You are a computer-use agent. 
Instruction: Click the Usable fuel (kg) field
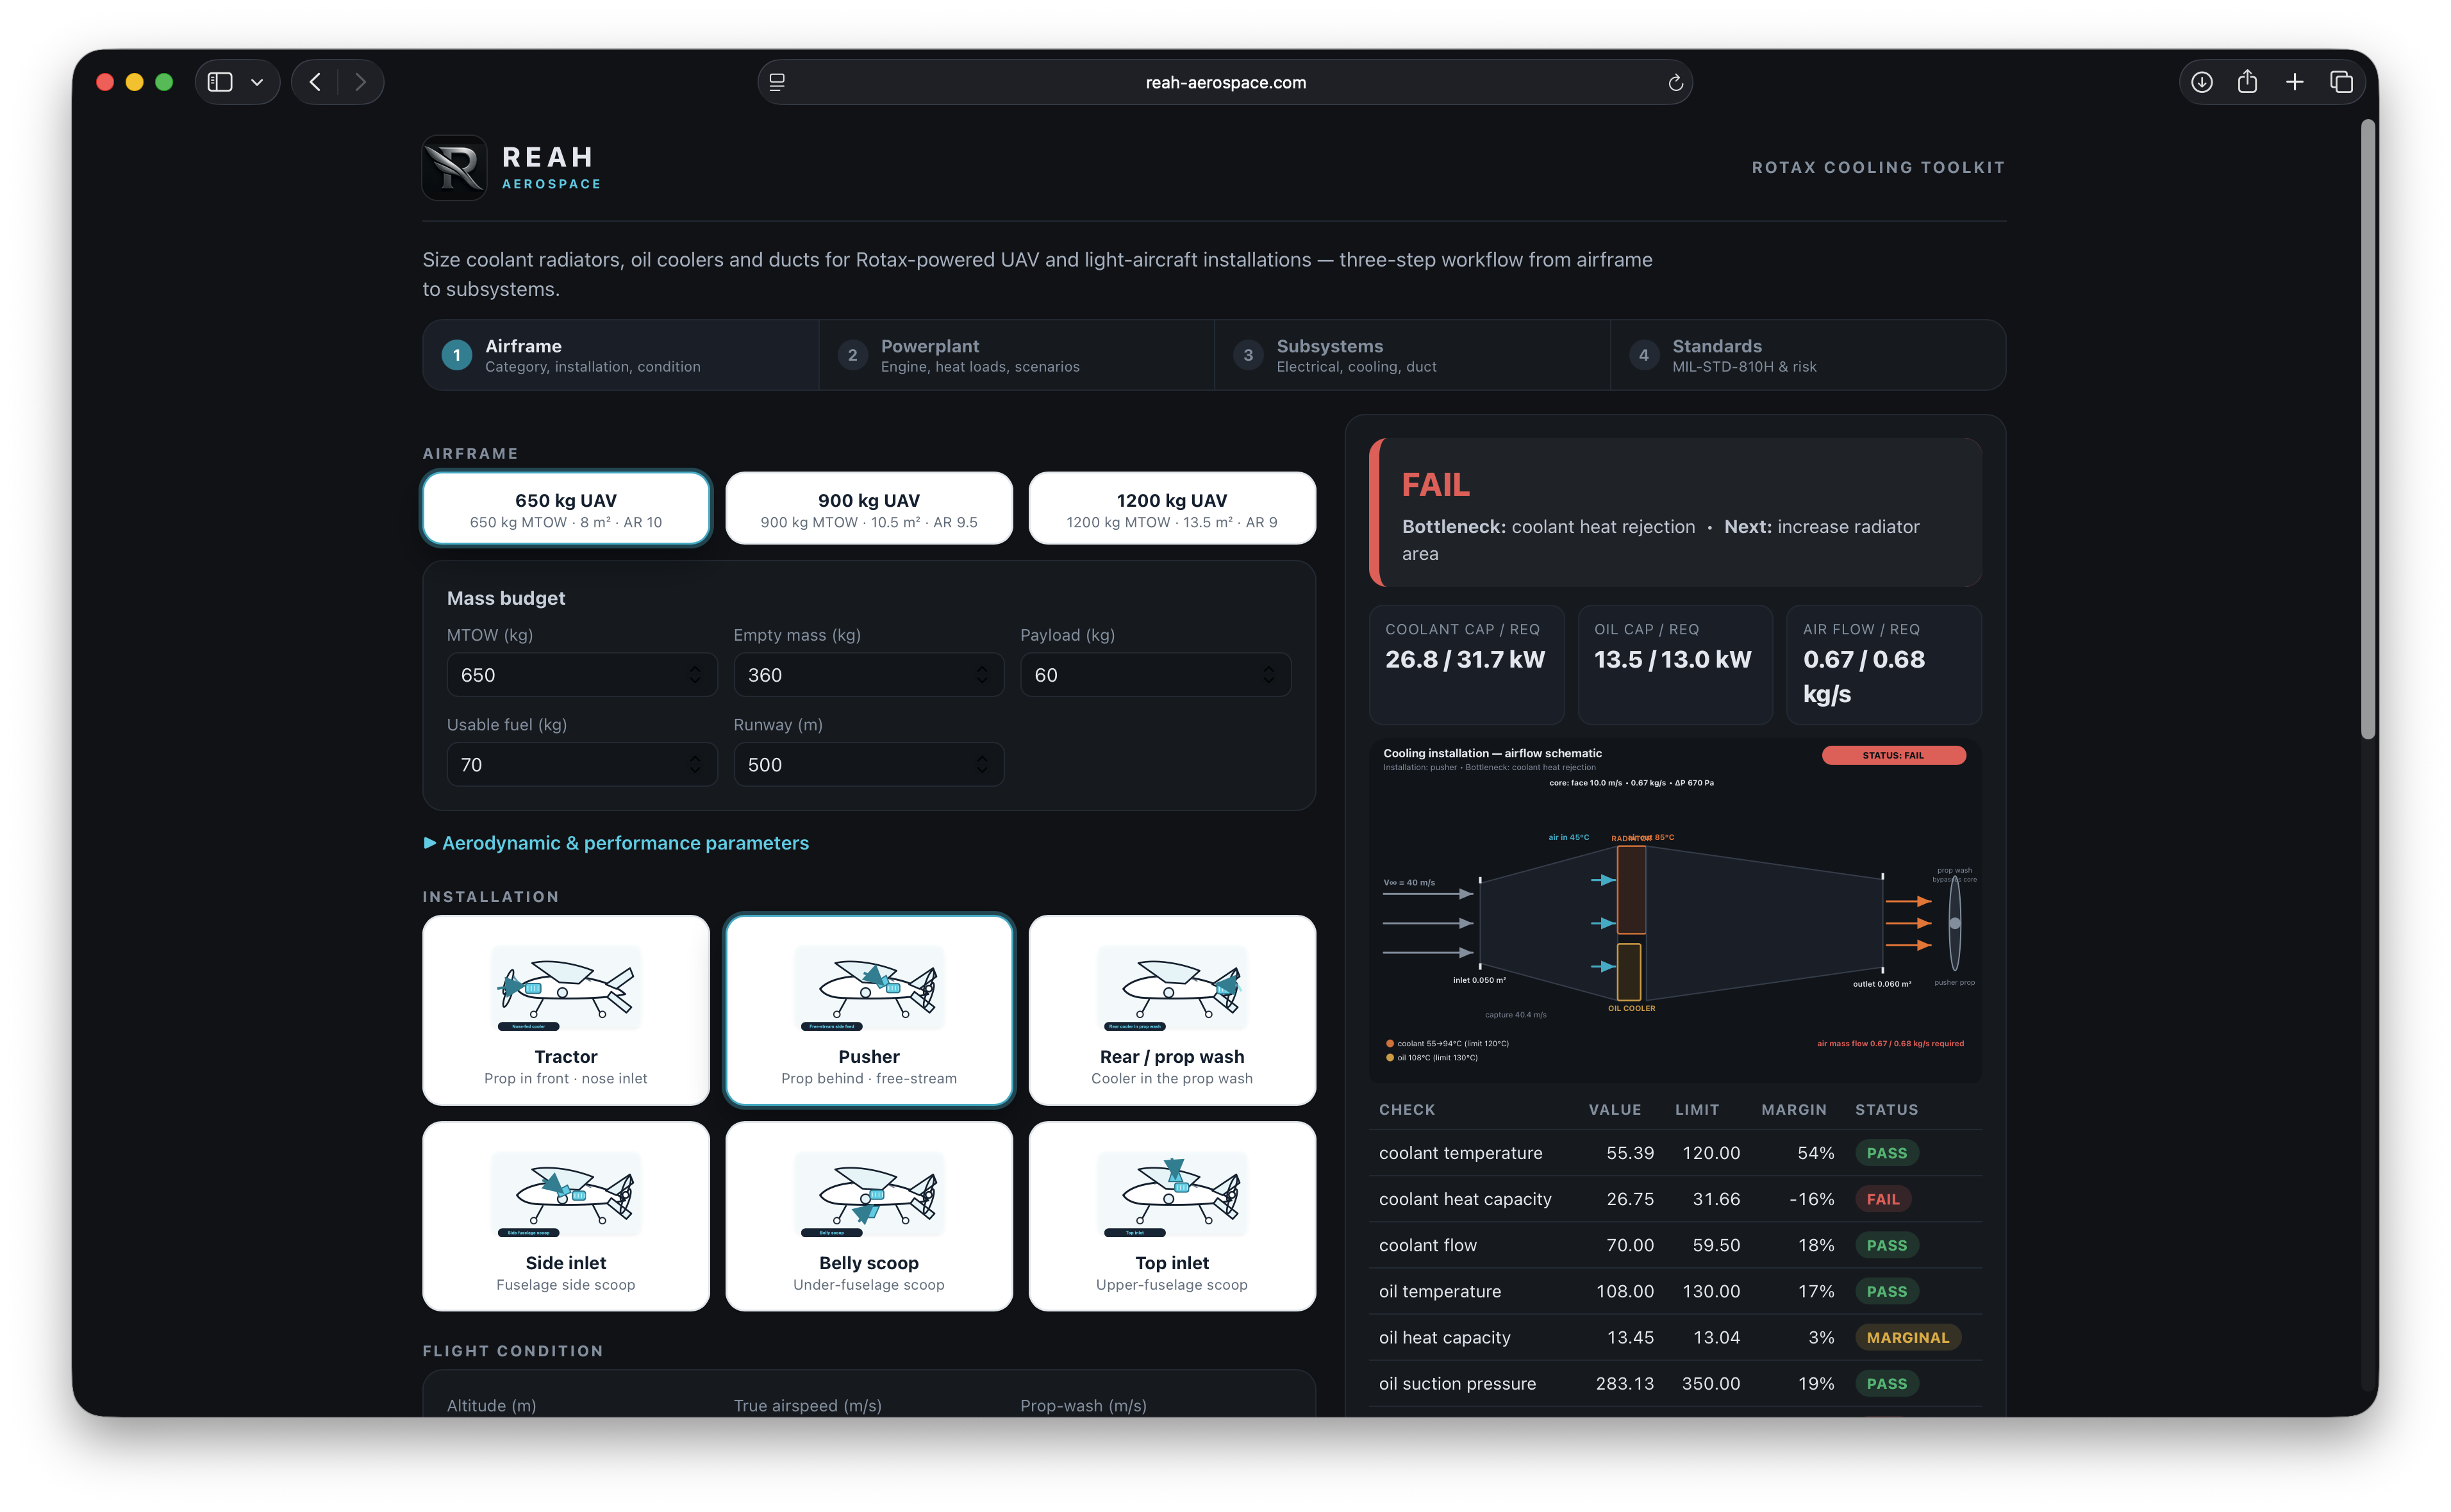(581, 764)
